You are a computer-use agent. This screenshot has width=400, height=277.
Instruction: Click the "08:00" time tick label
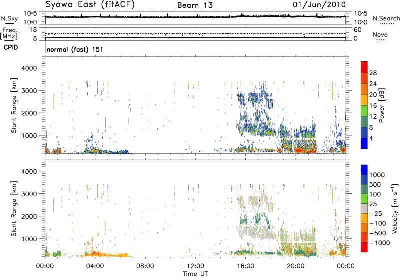145,266
